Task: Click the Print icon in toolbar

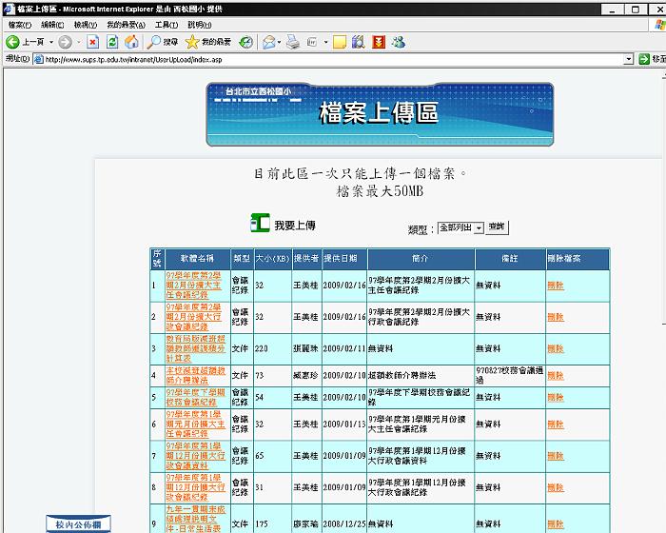Action: tap(293, 42)
